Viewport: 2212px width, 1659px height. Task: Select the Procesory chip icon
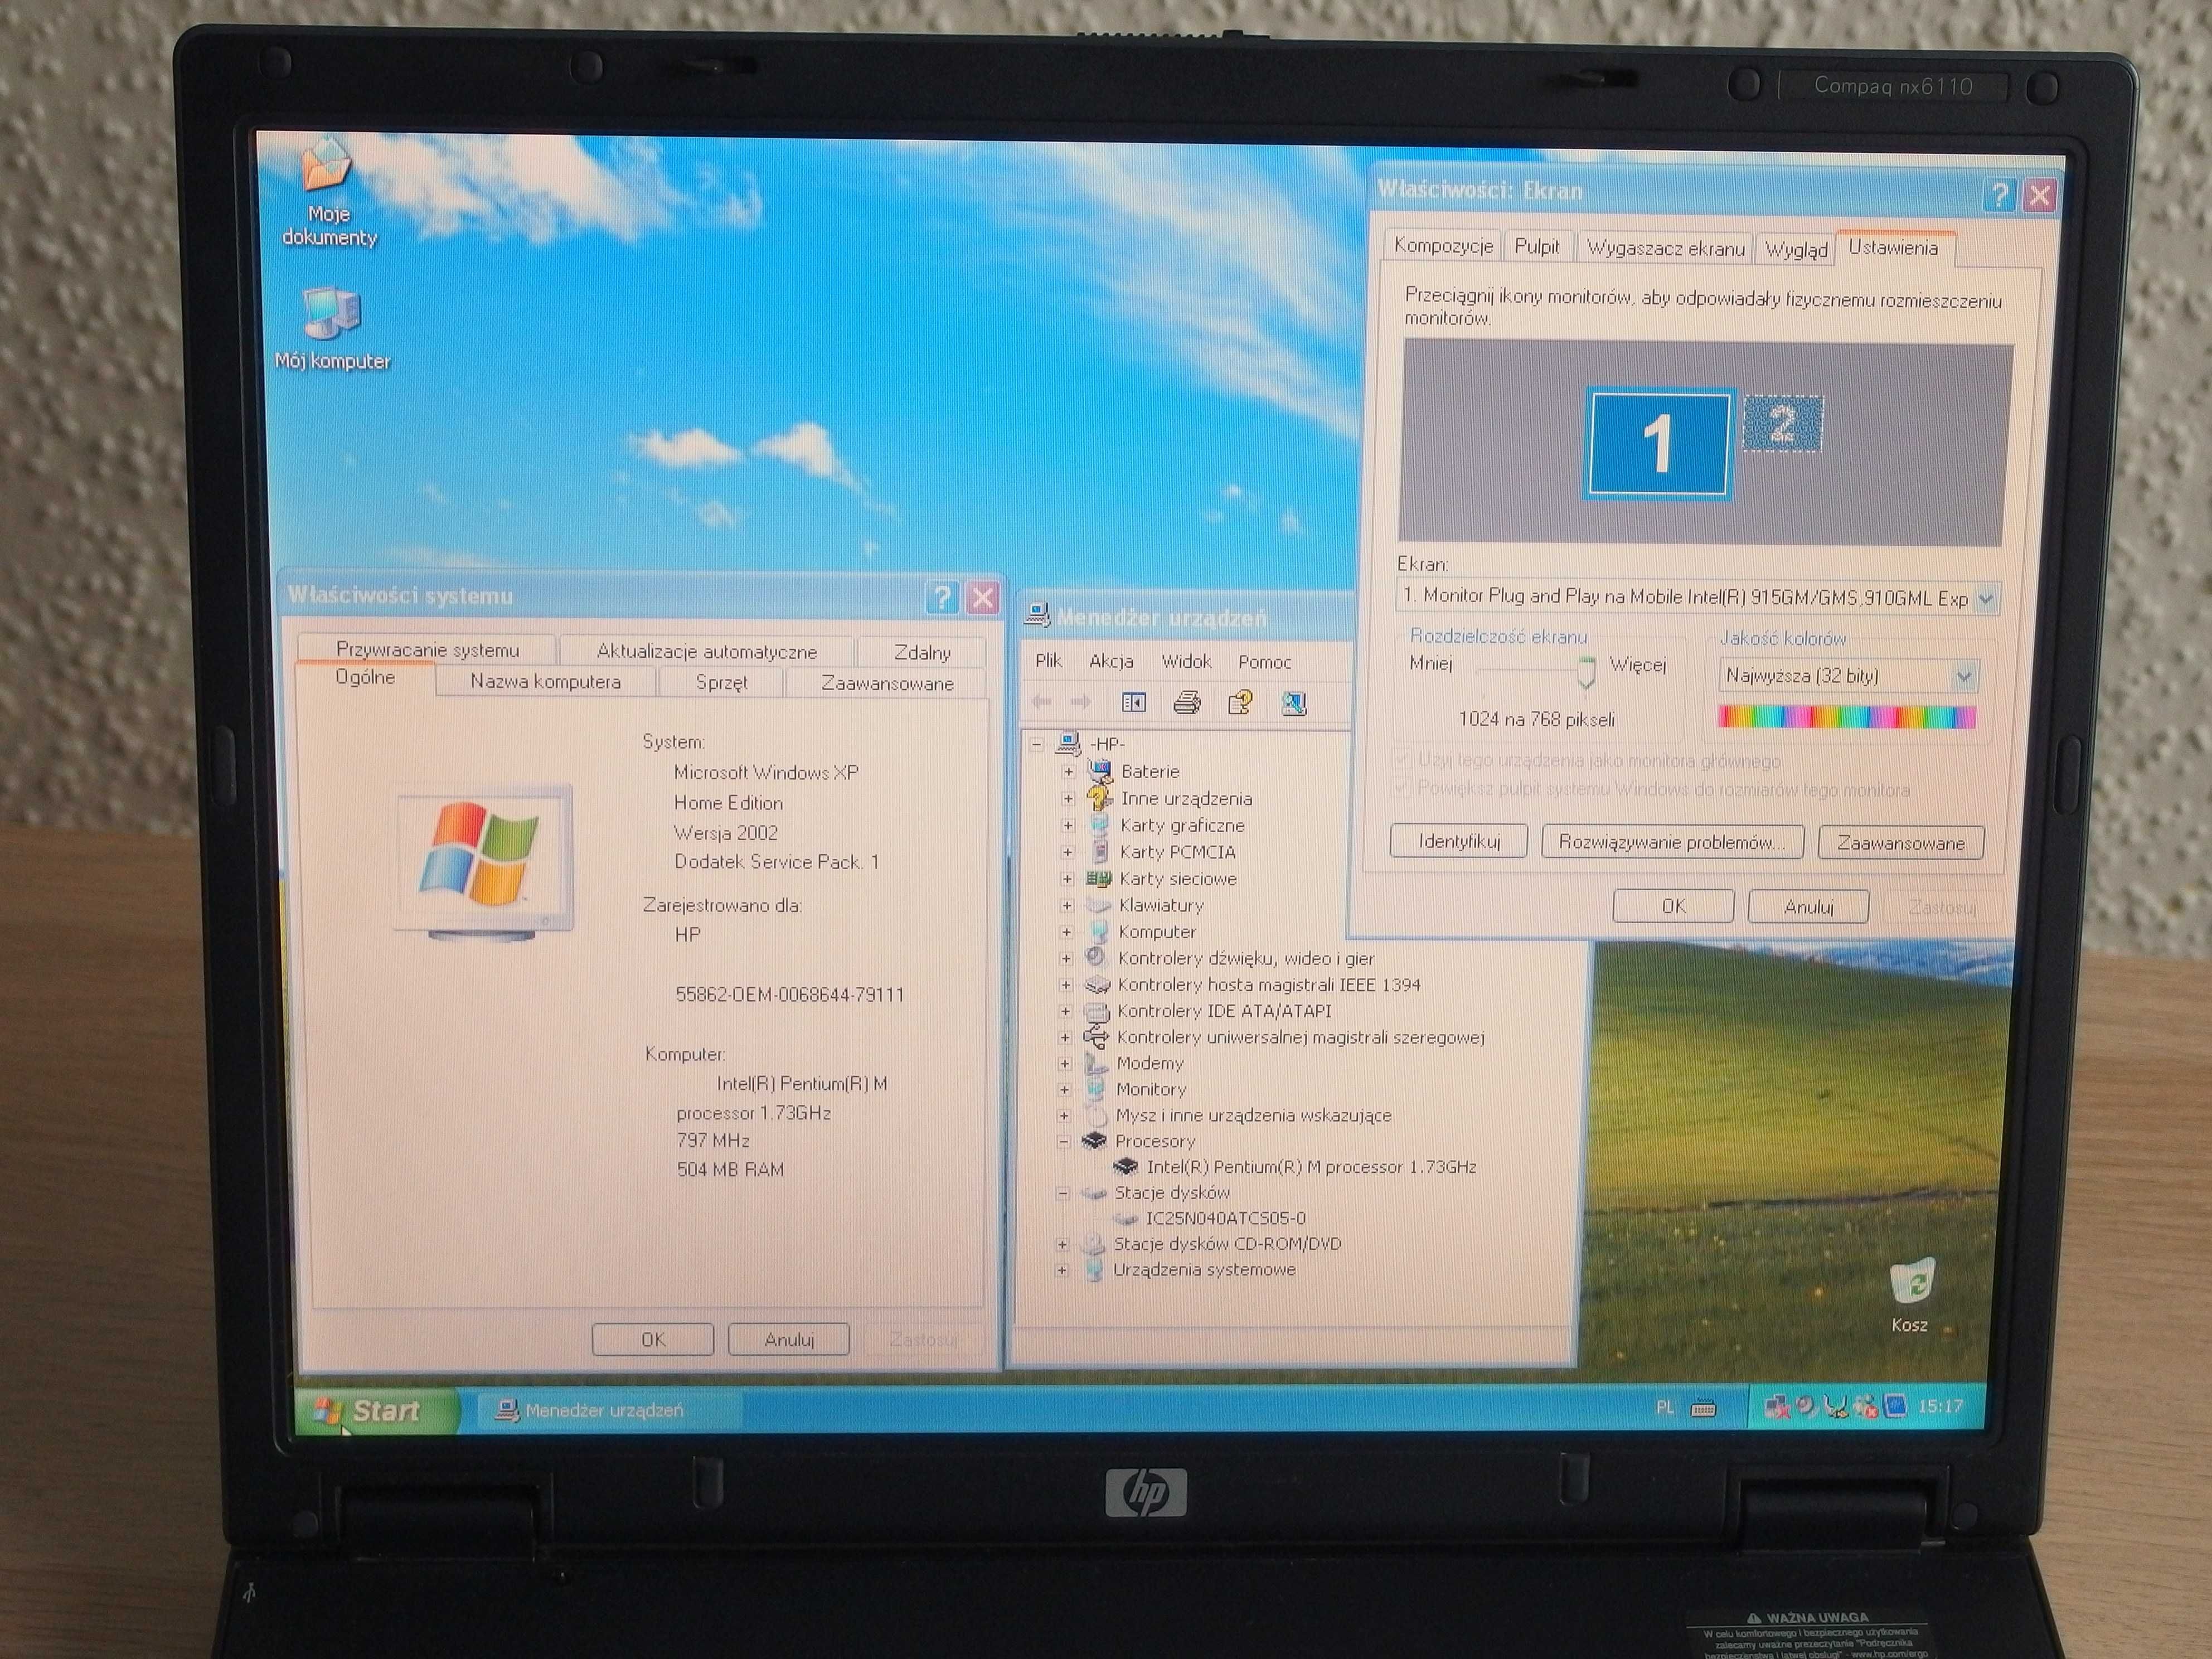click(x=1095, y=1141)
